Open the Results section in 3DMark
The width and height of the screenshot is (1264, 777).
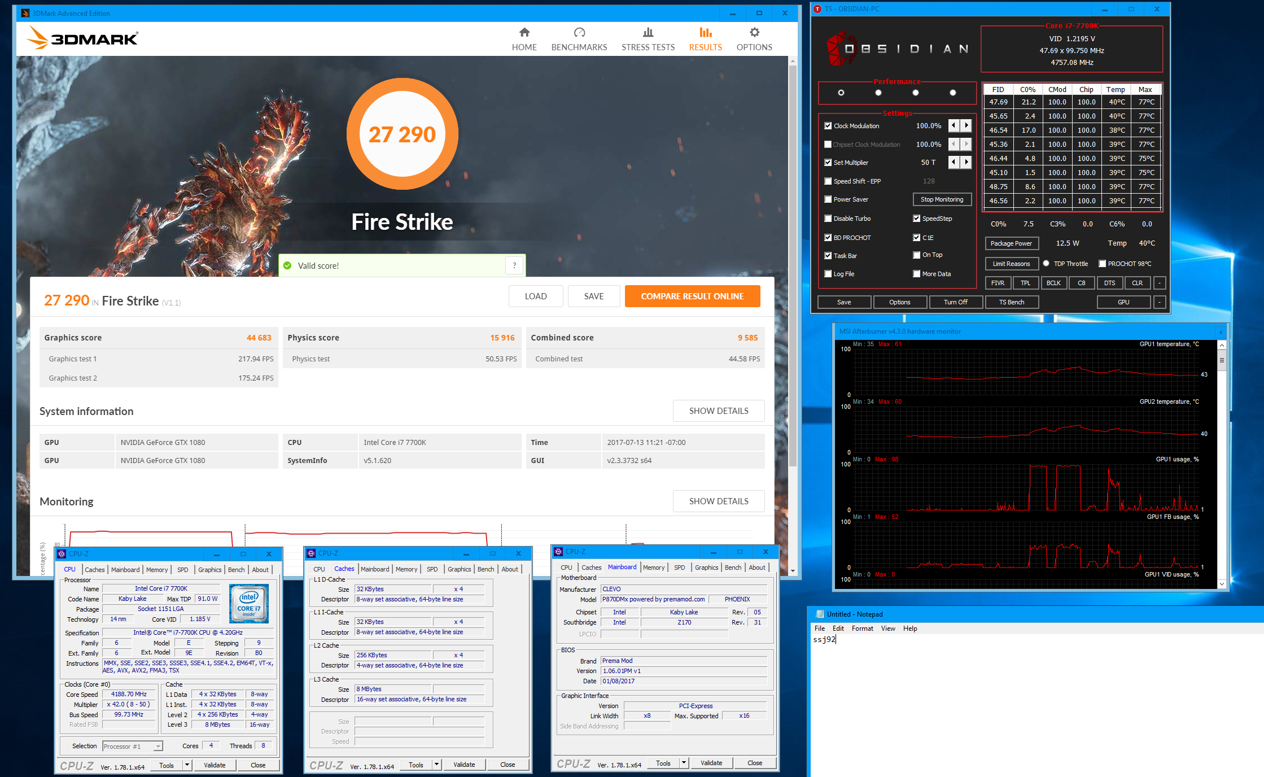coord(705,39)
